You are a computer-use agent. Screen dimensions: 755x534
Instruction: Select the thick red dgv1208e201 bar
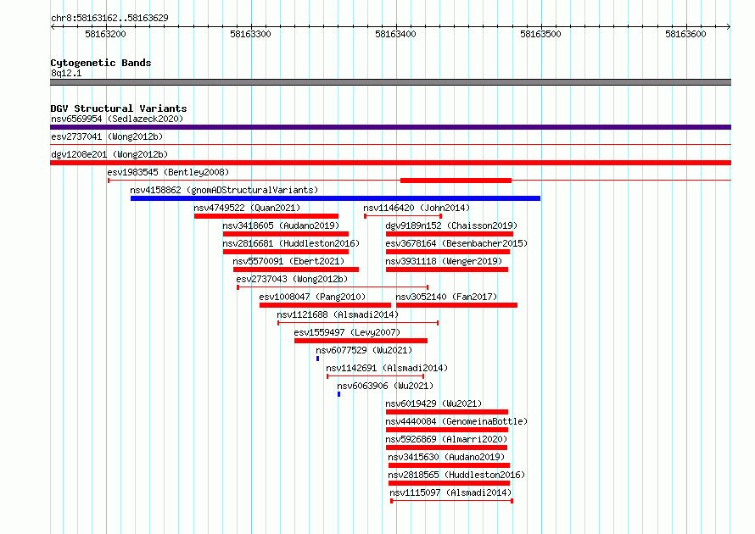click(390, 163)
